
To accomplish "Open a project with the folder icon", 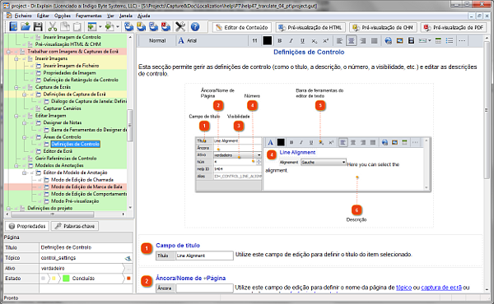I will point(26,27).
